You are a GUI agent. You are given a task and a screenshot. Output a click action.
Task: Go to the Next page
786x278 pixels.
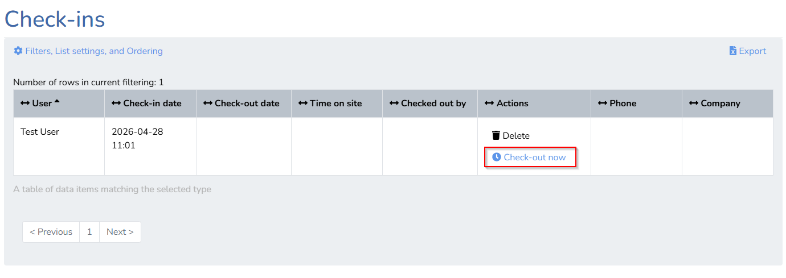click(120, 232)
